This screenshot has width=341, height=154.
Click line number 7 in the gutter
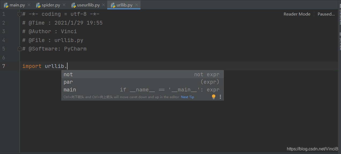coord(4,66)
